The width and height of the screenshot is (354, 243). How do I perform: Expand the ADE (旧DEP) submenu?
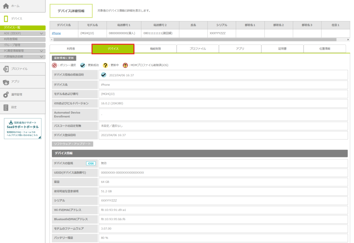(41, 34)
